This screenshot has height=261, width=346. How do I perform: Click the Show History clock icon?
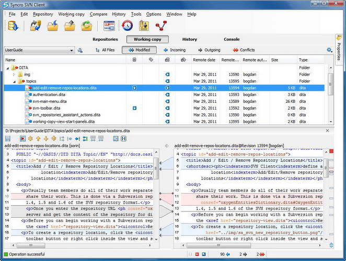(x=127, y=26)
